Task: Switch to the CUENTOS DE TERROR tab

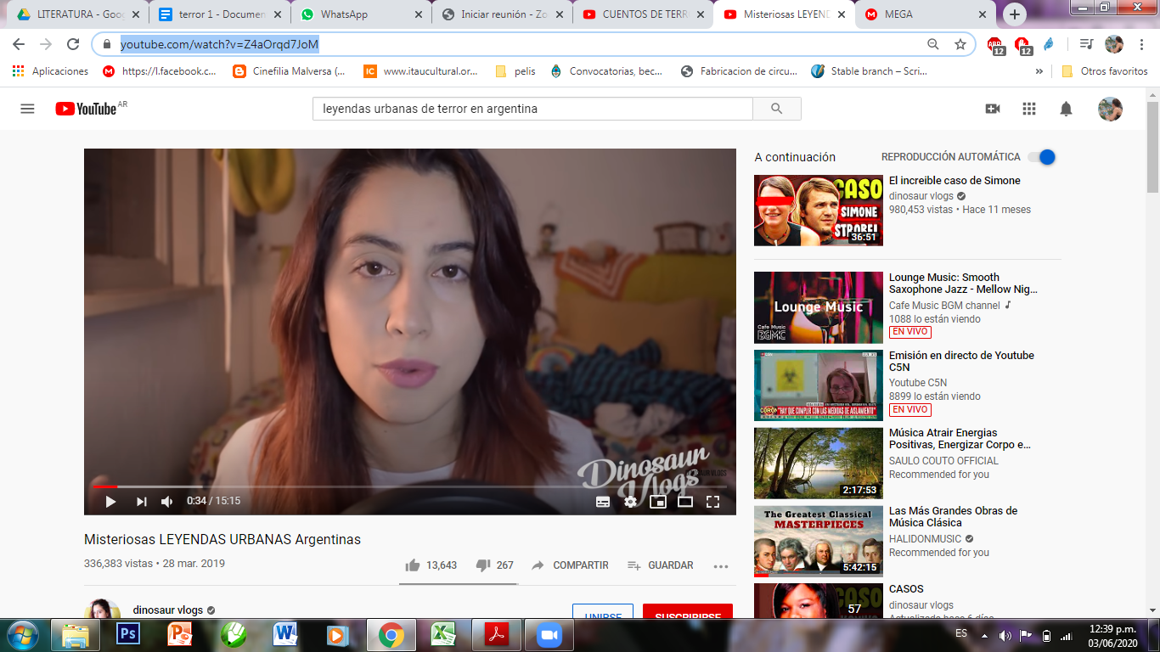Action: (642, 14)
